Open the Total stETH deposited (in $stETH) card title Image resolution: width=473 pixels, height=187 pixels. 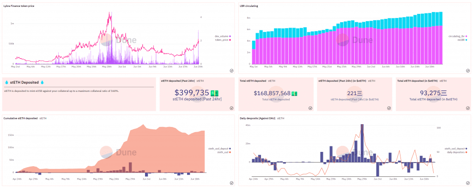[417, 81]
